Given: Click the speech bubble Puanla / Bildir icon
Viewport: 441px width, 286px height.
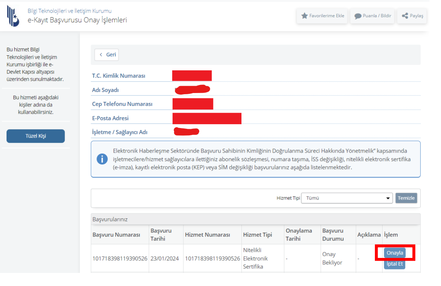Looking at the screenshot, I should 358,16.
